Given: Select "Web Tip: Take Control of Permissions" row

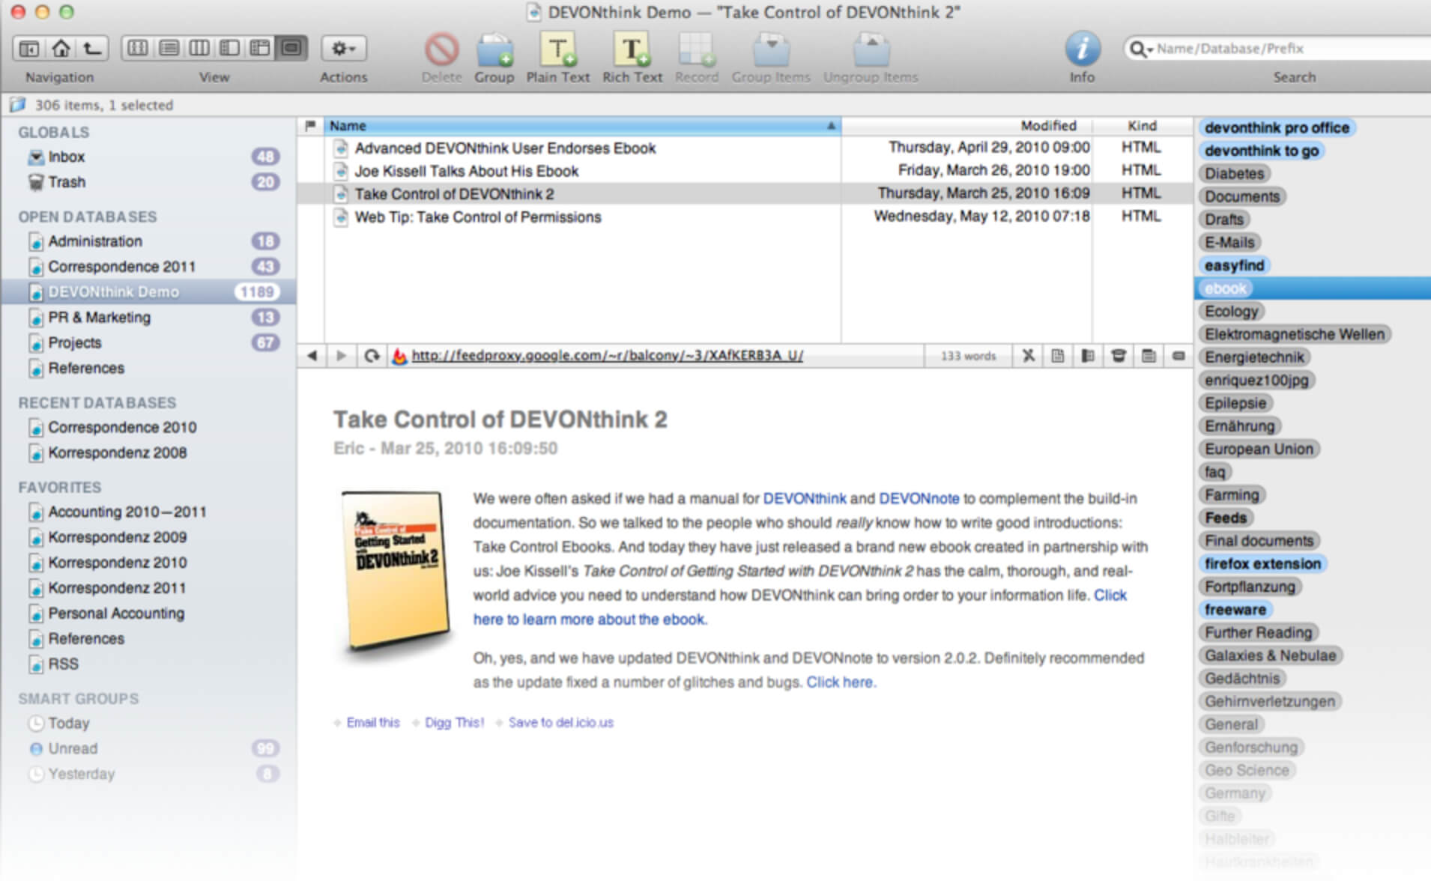Looking at the screenshot, I should pos(744,217).
